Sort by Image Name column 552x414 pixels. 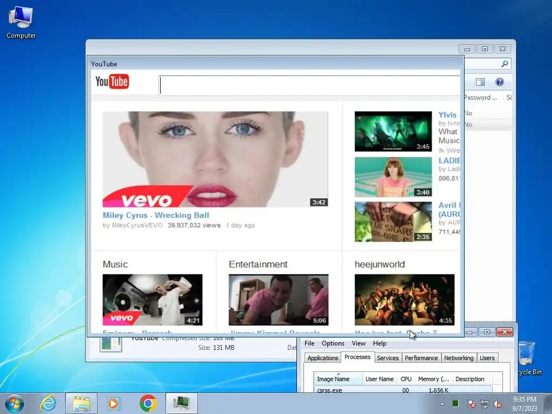tap(338, 379)
